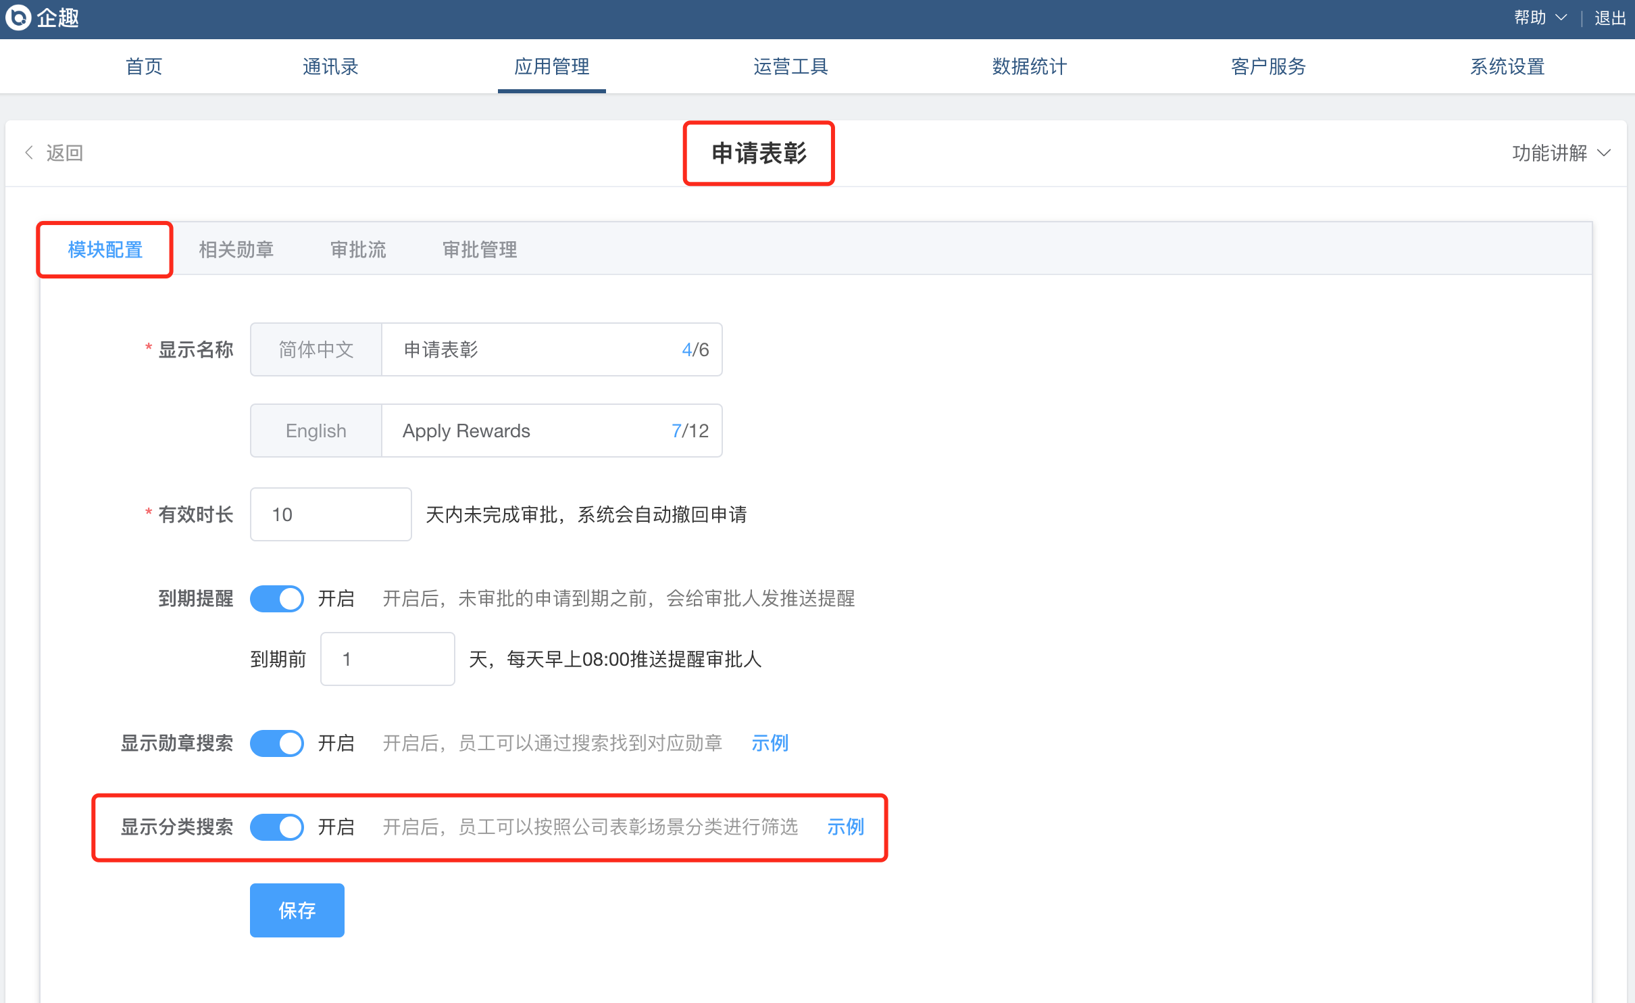1635x1003 pixels.
Task: Select the 模块配置 tab
Action: point(105,249)
